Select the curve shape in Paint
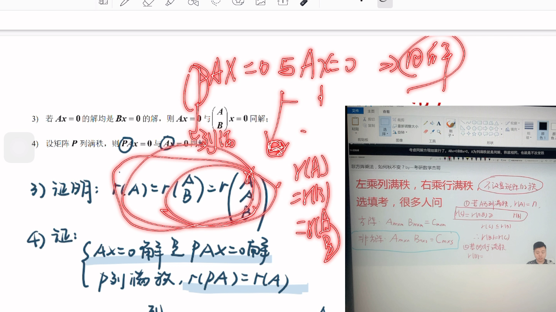556x312 pixels. tap(468, 122)
